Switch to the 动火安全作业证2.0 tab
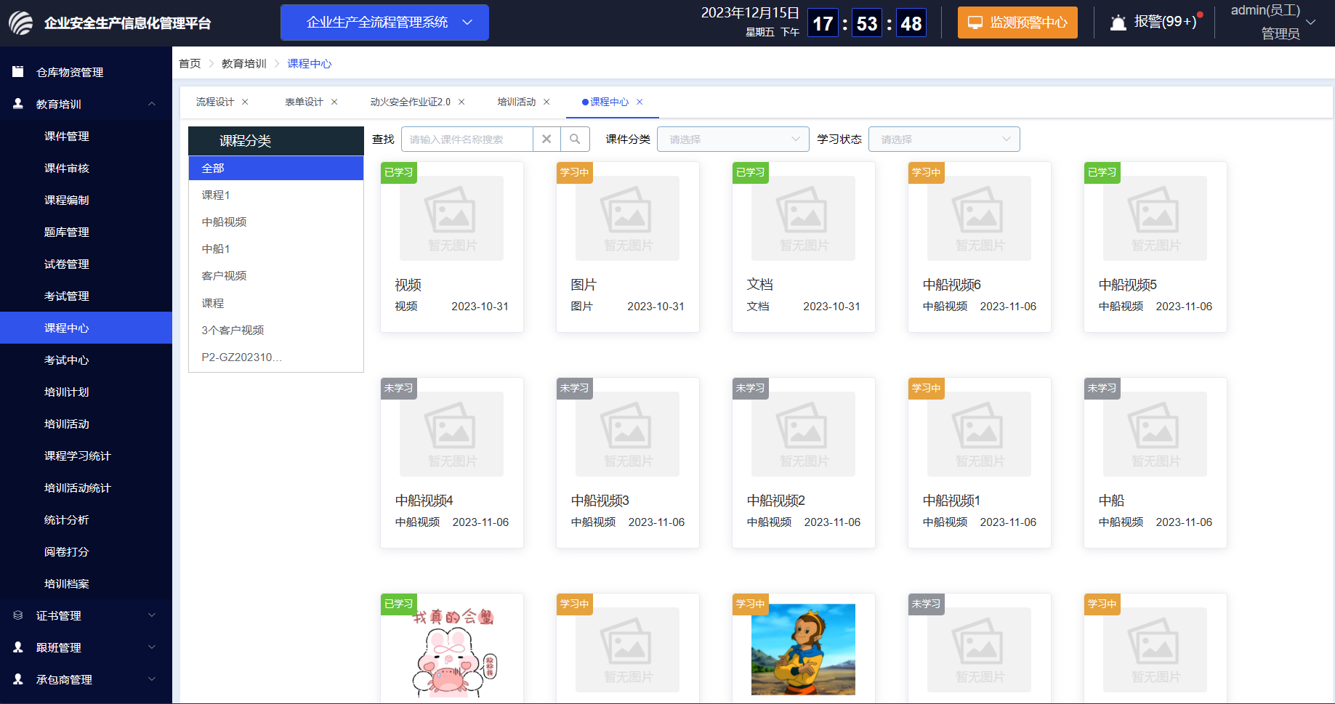 [x=411, y=102]
